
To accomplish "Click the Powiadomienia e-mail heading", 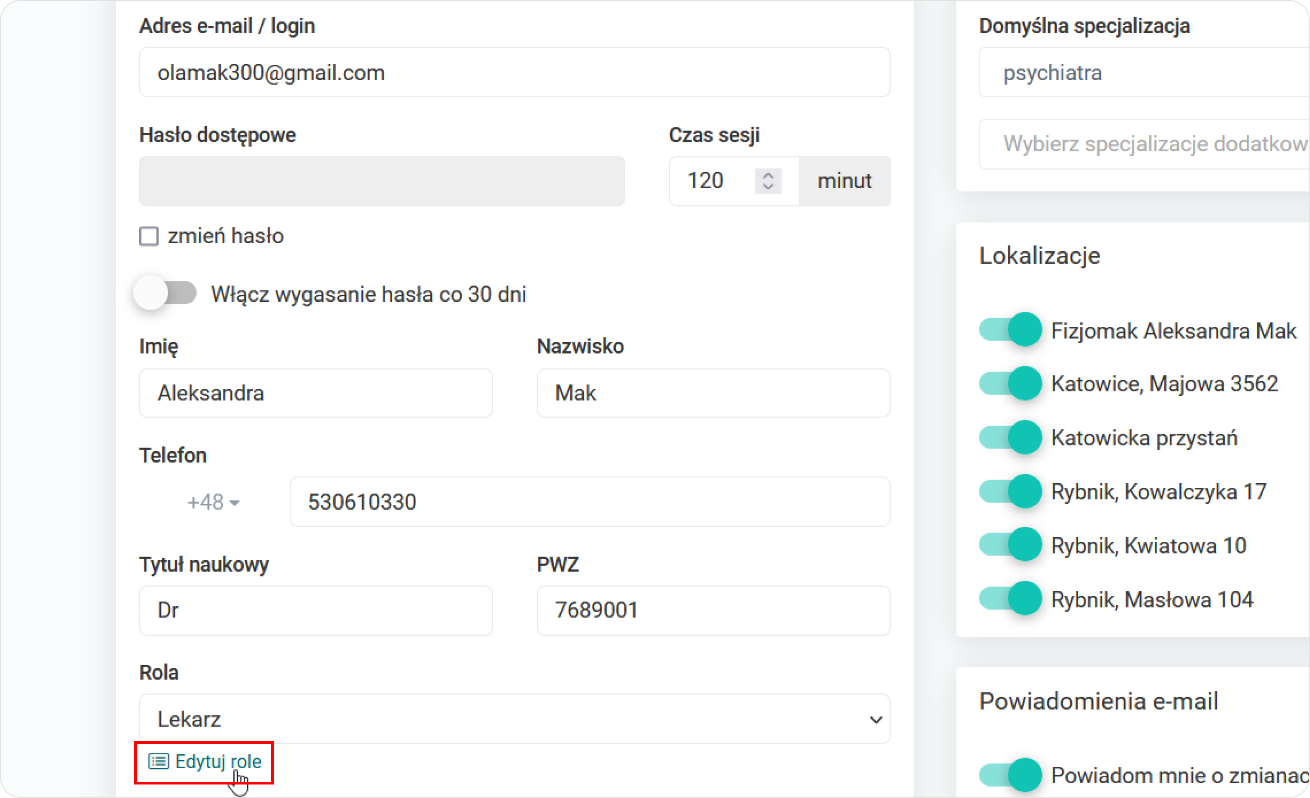I will point(1098,701).
